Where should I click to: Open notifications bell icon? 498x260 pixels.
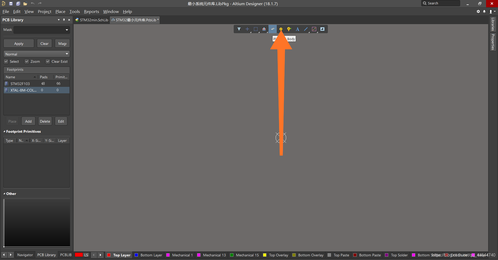484,11
